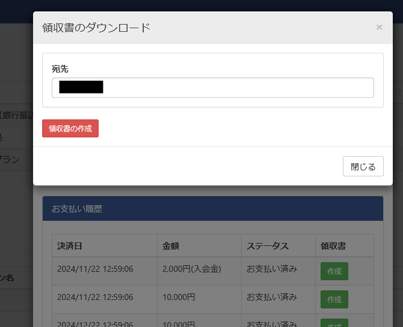Select the 2,000円(入会金) amount cell
Image resolution: width=403 pixels, height=327 pixels.
pyautogui.click(x=191, y=269)
